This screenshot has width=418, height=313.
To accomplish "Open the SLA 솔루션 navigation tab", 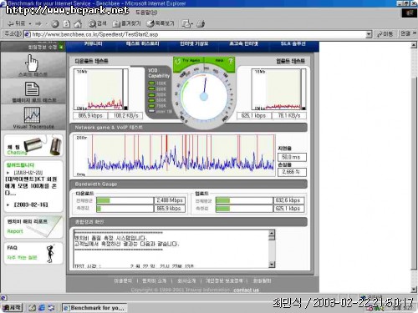I will coord(293,44).
